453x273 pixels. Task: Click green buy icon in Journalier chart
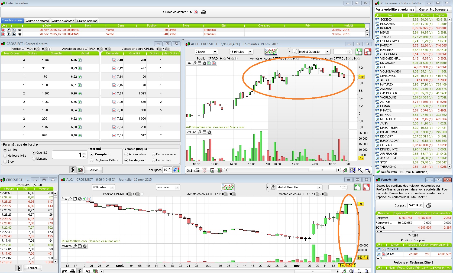[x=357, y=187]
